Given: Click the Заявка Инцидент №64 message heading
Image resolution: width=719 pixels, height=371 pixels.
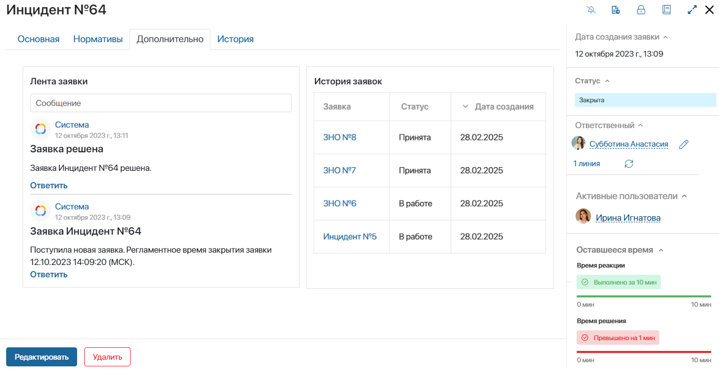Looking at the screenshot, I should click(x=86, y=231).
